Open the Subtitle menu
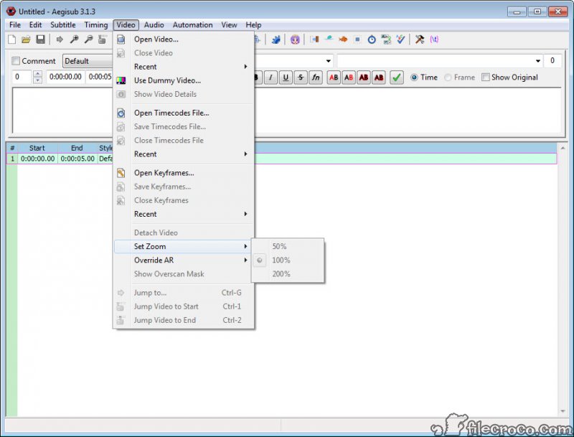Image resolution: width=574 pixels, height=437 pixels. [x=63, y=25]
